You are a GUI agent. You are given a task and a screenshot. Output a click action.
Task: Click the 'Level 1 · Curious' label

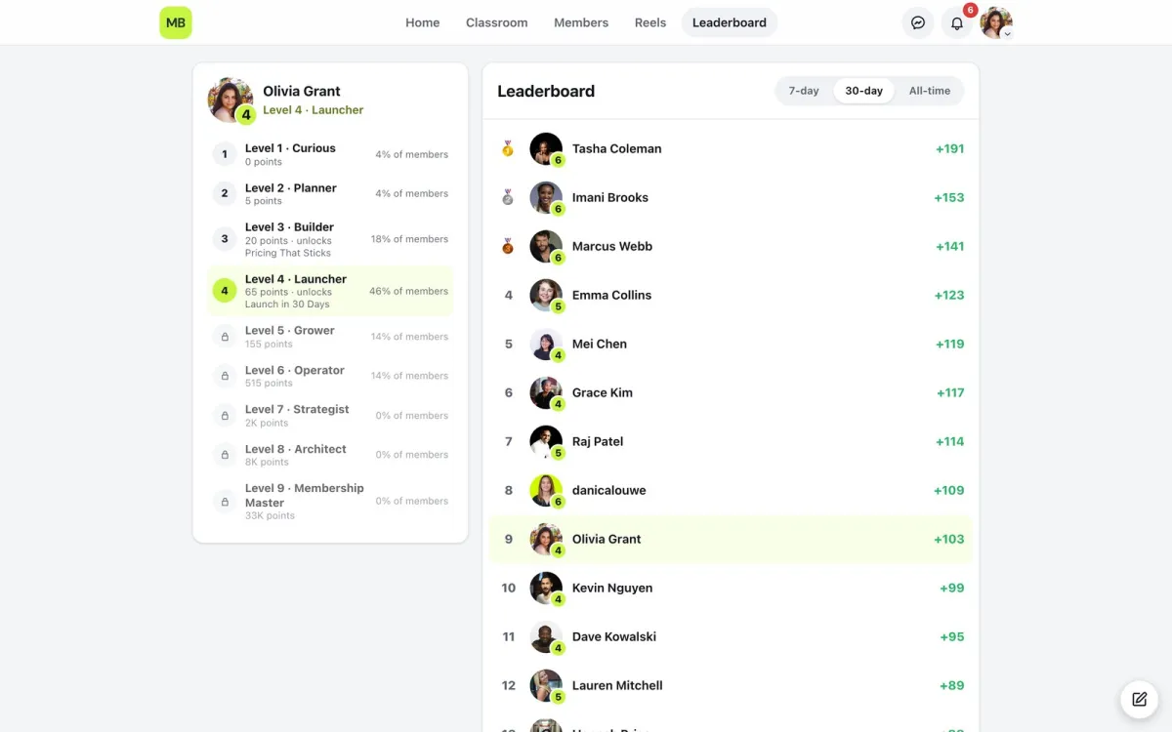[290, 148]
